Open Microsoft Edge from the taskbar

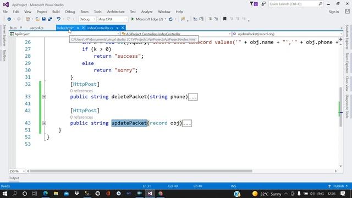click(45, 194)
